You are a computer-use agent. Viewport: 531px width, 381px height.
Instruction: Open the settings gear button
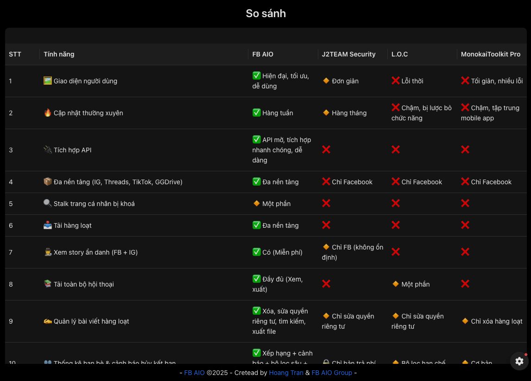pyautogui.click(x=519, y=361)
